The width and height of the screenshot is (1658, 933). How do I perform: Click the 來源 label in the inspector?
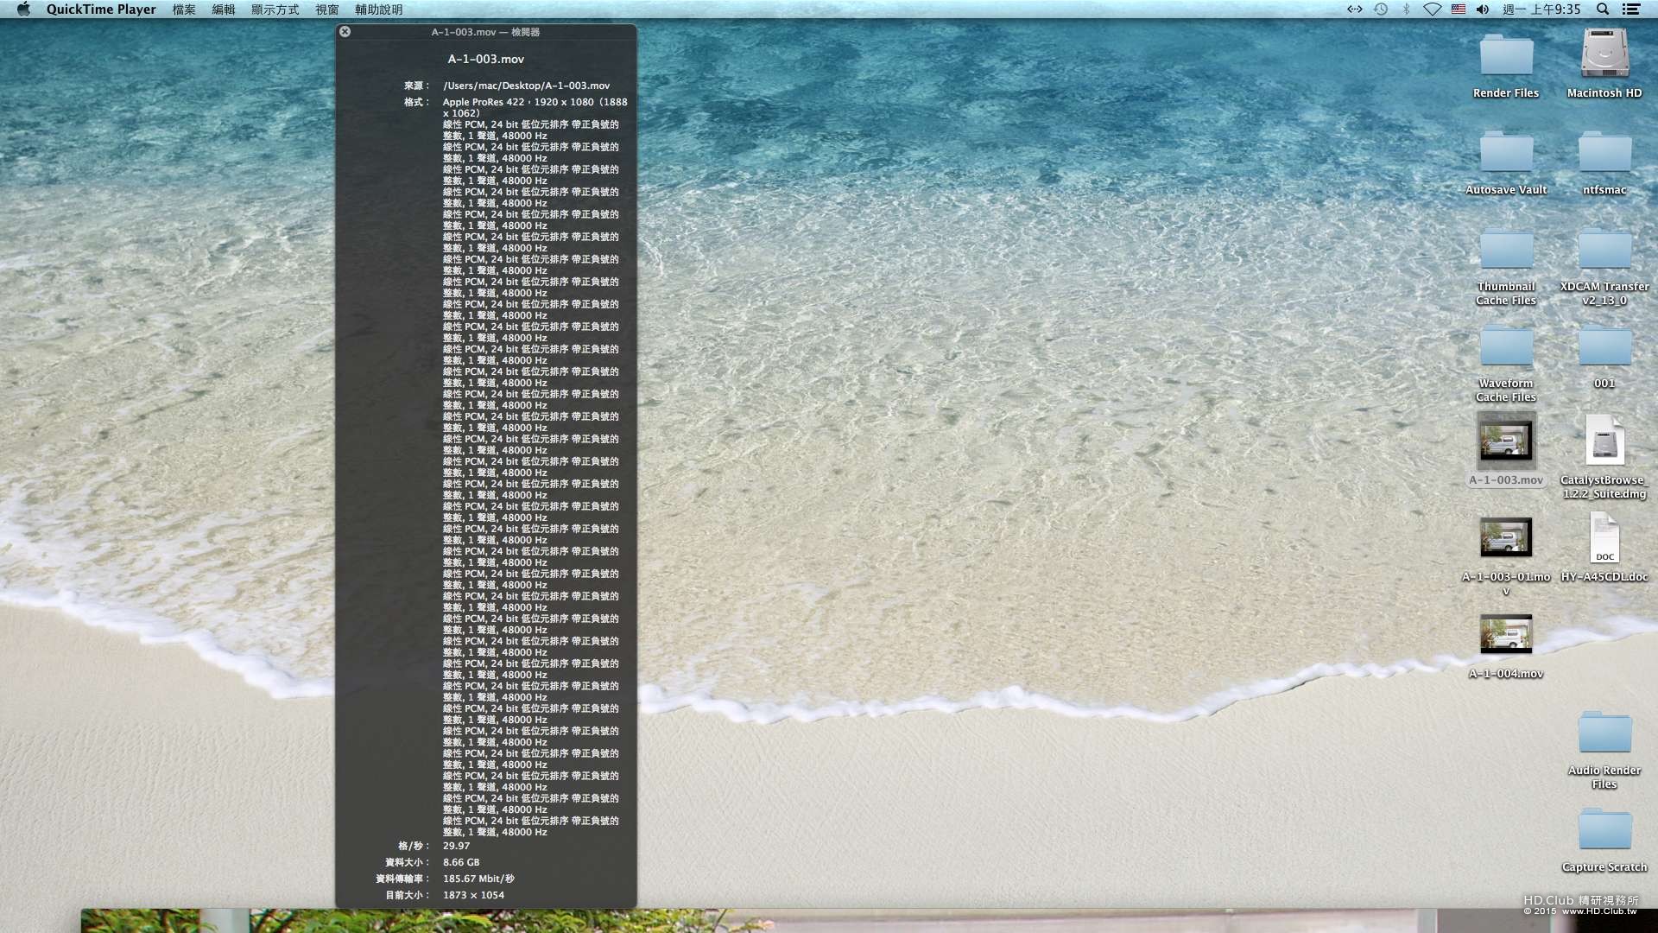pyautogui.click(x=416, y=86)
